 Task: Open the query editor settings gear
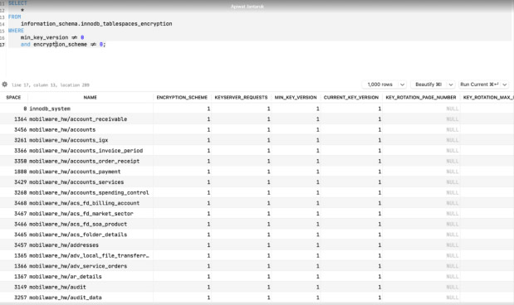click(x=5, y=85)
